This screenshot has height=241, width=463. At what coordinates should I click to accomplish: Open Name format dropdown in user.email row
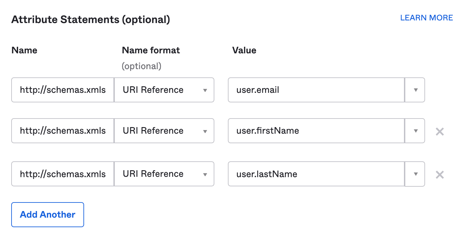click(164, 90)
